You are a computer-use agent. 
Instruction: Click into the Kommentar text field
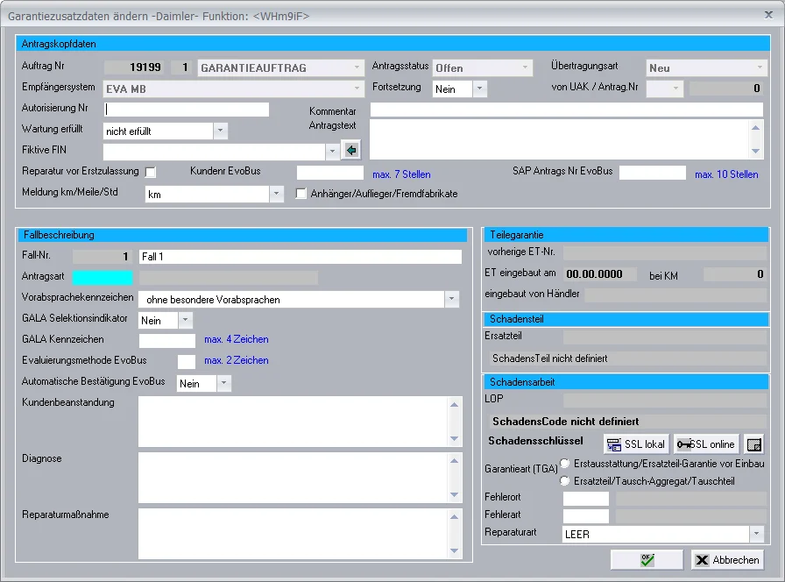(567, 110)
